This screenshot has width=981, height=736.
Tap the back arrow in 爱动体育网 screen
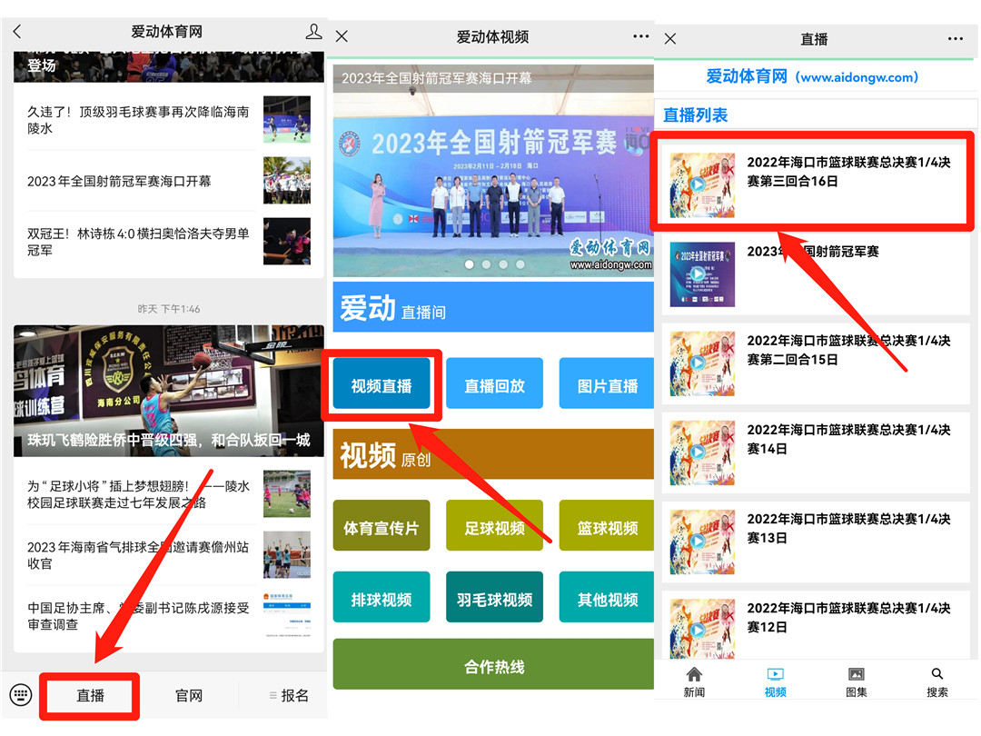tap(17, 31)
